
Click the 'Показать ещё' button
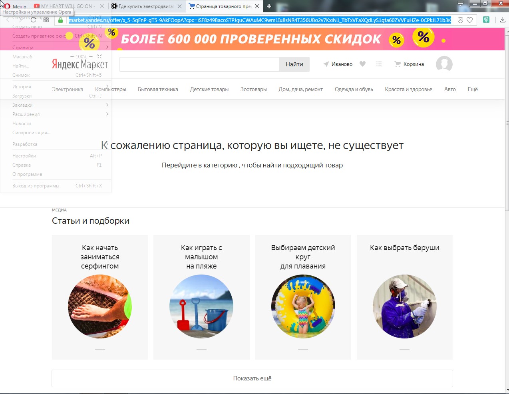click(x=252, y=378)
